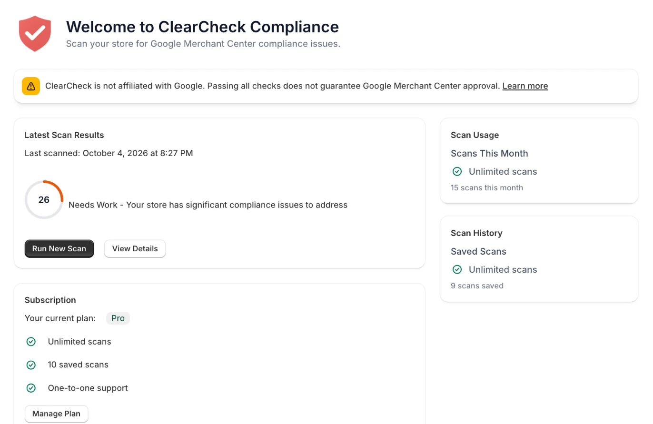Click the checkmark icon beside Scan Usage's Unlimited scans
The height and width of the screenshot is (424, 653).
[x=457, y=171]
